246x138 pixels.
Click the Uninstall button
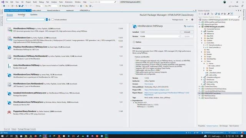(187, 32)
